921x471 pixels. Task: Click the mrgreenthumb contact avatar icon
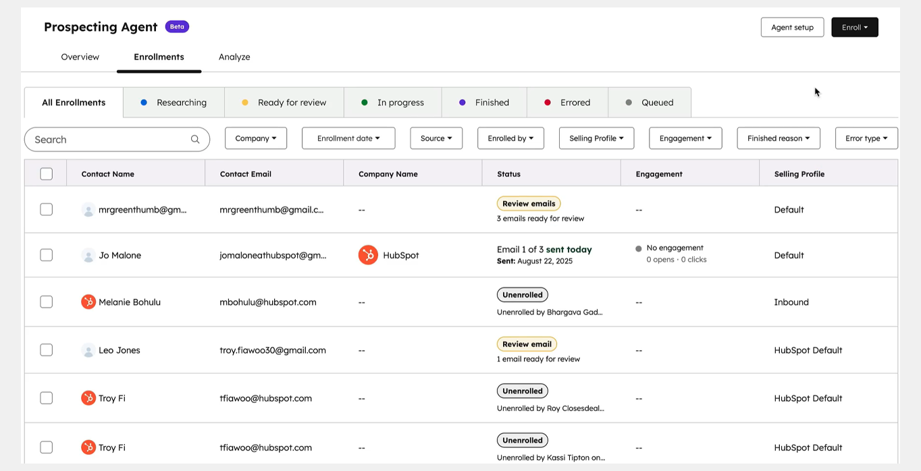[x=88, y=210]
